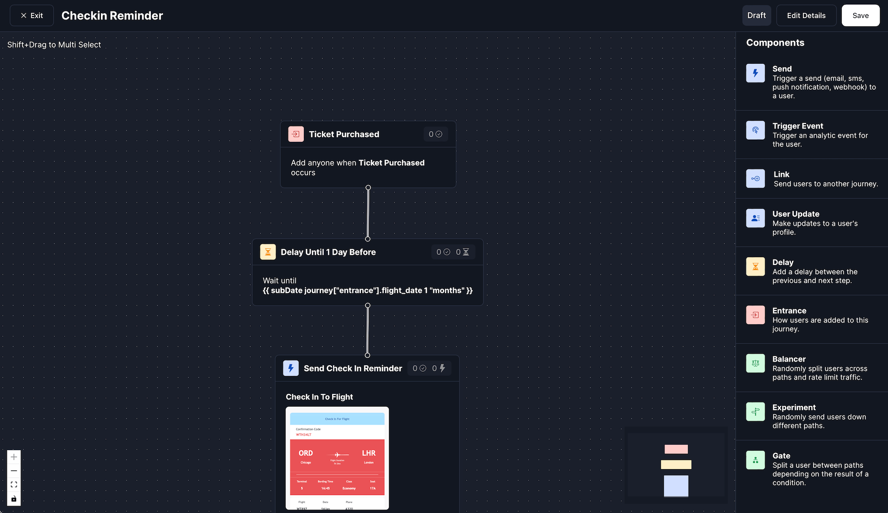Click the input handle above Send node
Viewport: 888px width, 513px height.
pos(368,355)
